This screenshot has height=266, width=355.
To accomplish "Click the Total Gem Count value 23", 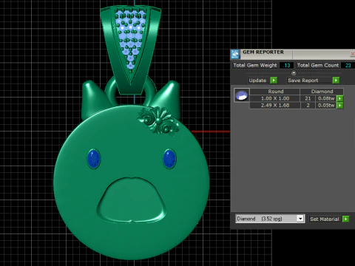I will pyautogui.click(x=348, y=65).
